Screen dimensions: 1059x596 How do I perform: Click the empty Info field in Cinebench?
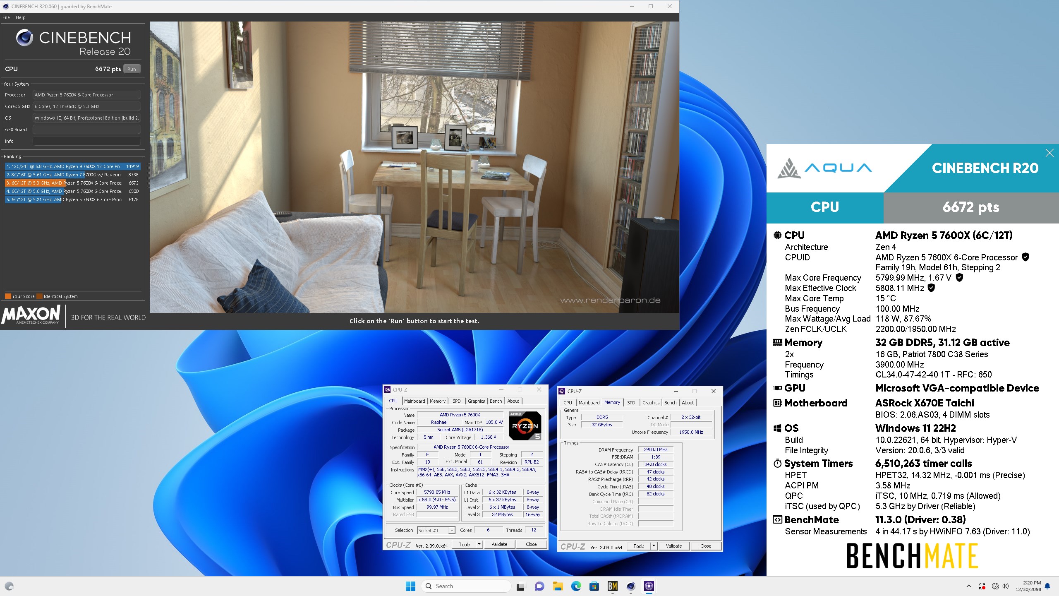86,141
